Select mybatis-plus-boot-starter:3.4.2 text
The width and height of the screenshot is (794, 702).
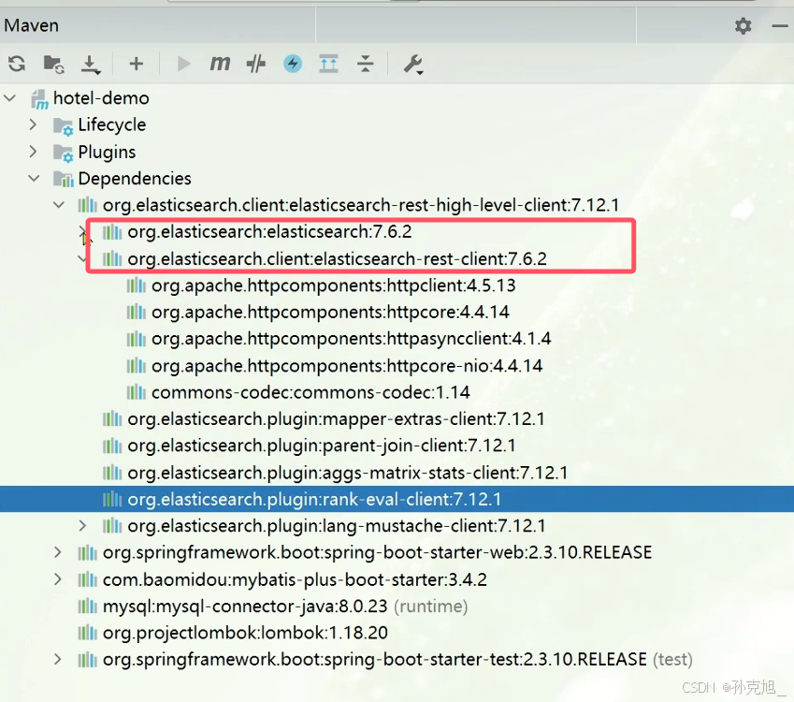coord(295,579)
